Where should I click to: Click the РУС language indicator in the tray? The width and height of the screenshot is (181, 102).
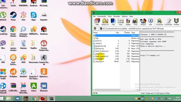[170, 99]
